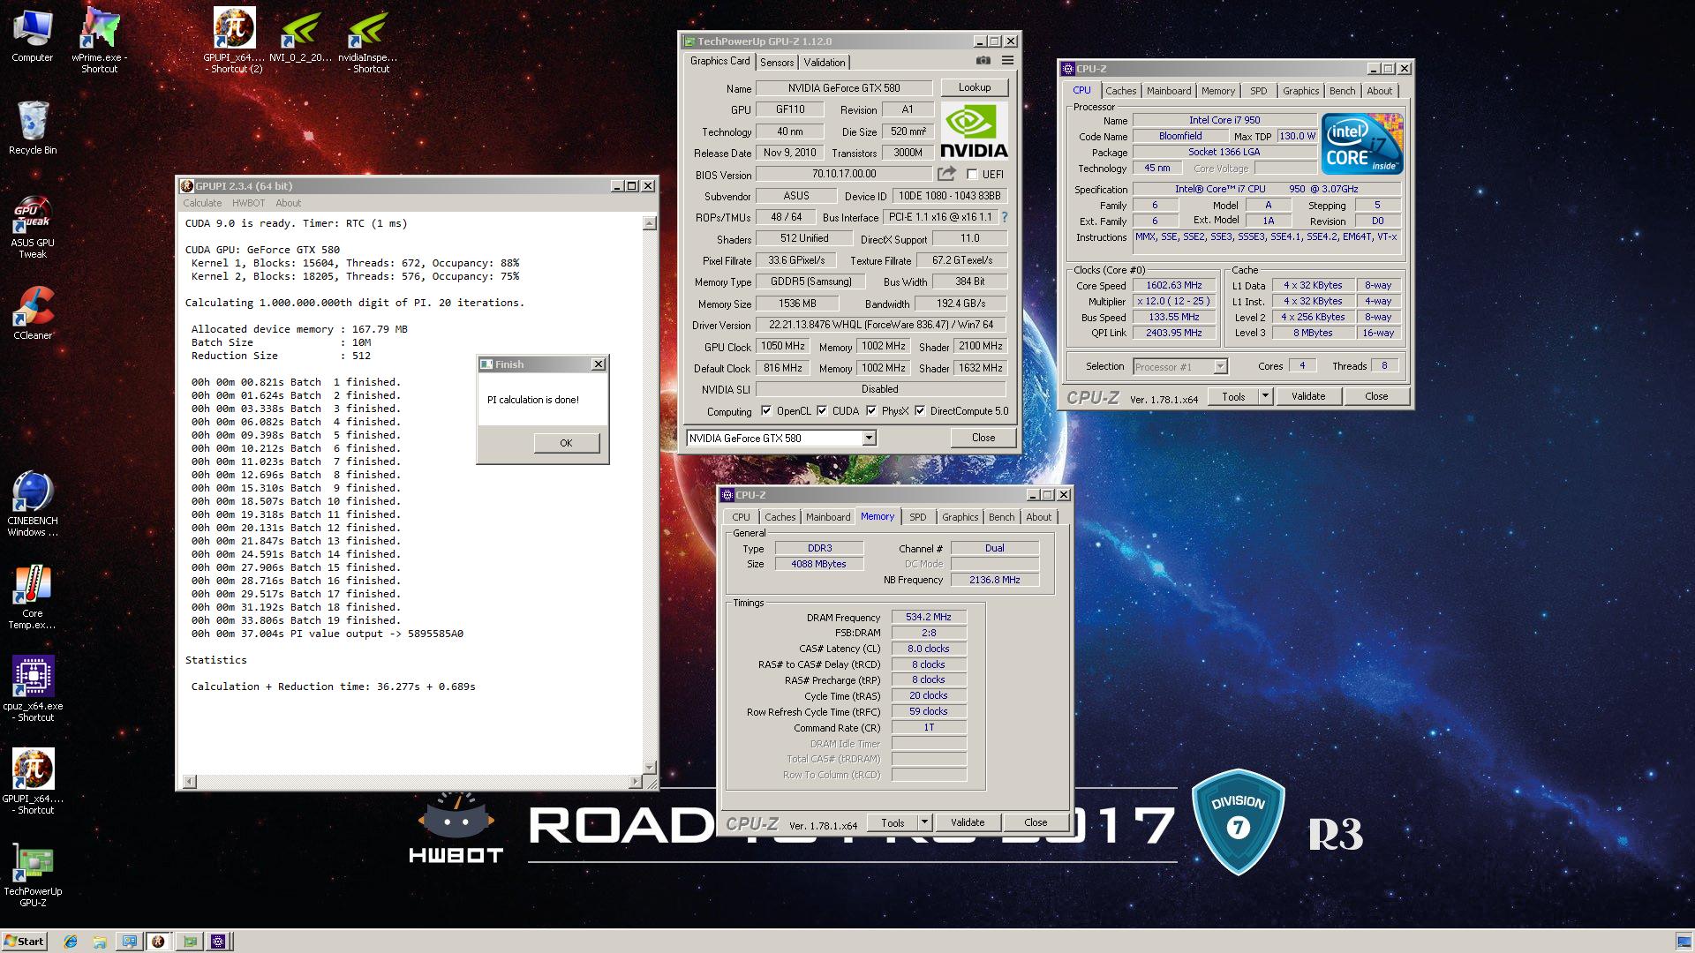Open Windows Explorer folder in taskbar
This screenshot has width=1695, height=953.
pos(100,942)
